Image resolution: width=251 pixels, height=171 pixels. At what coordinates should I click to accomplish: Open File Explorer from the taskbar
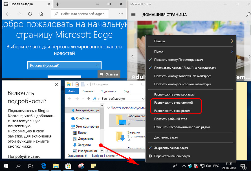pyautogui.click(x=56, y=166)
